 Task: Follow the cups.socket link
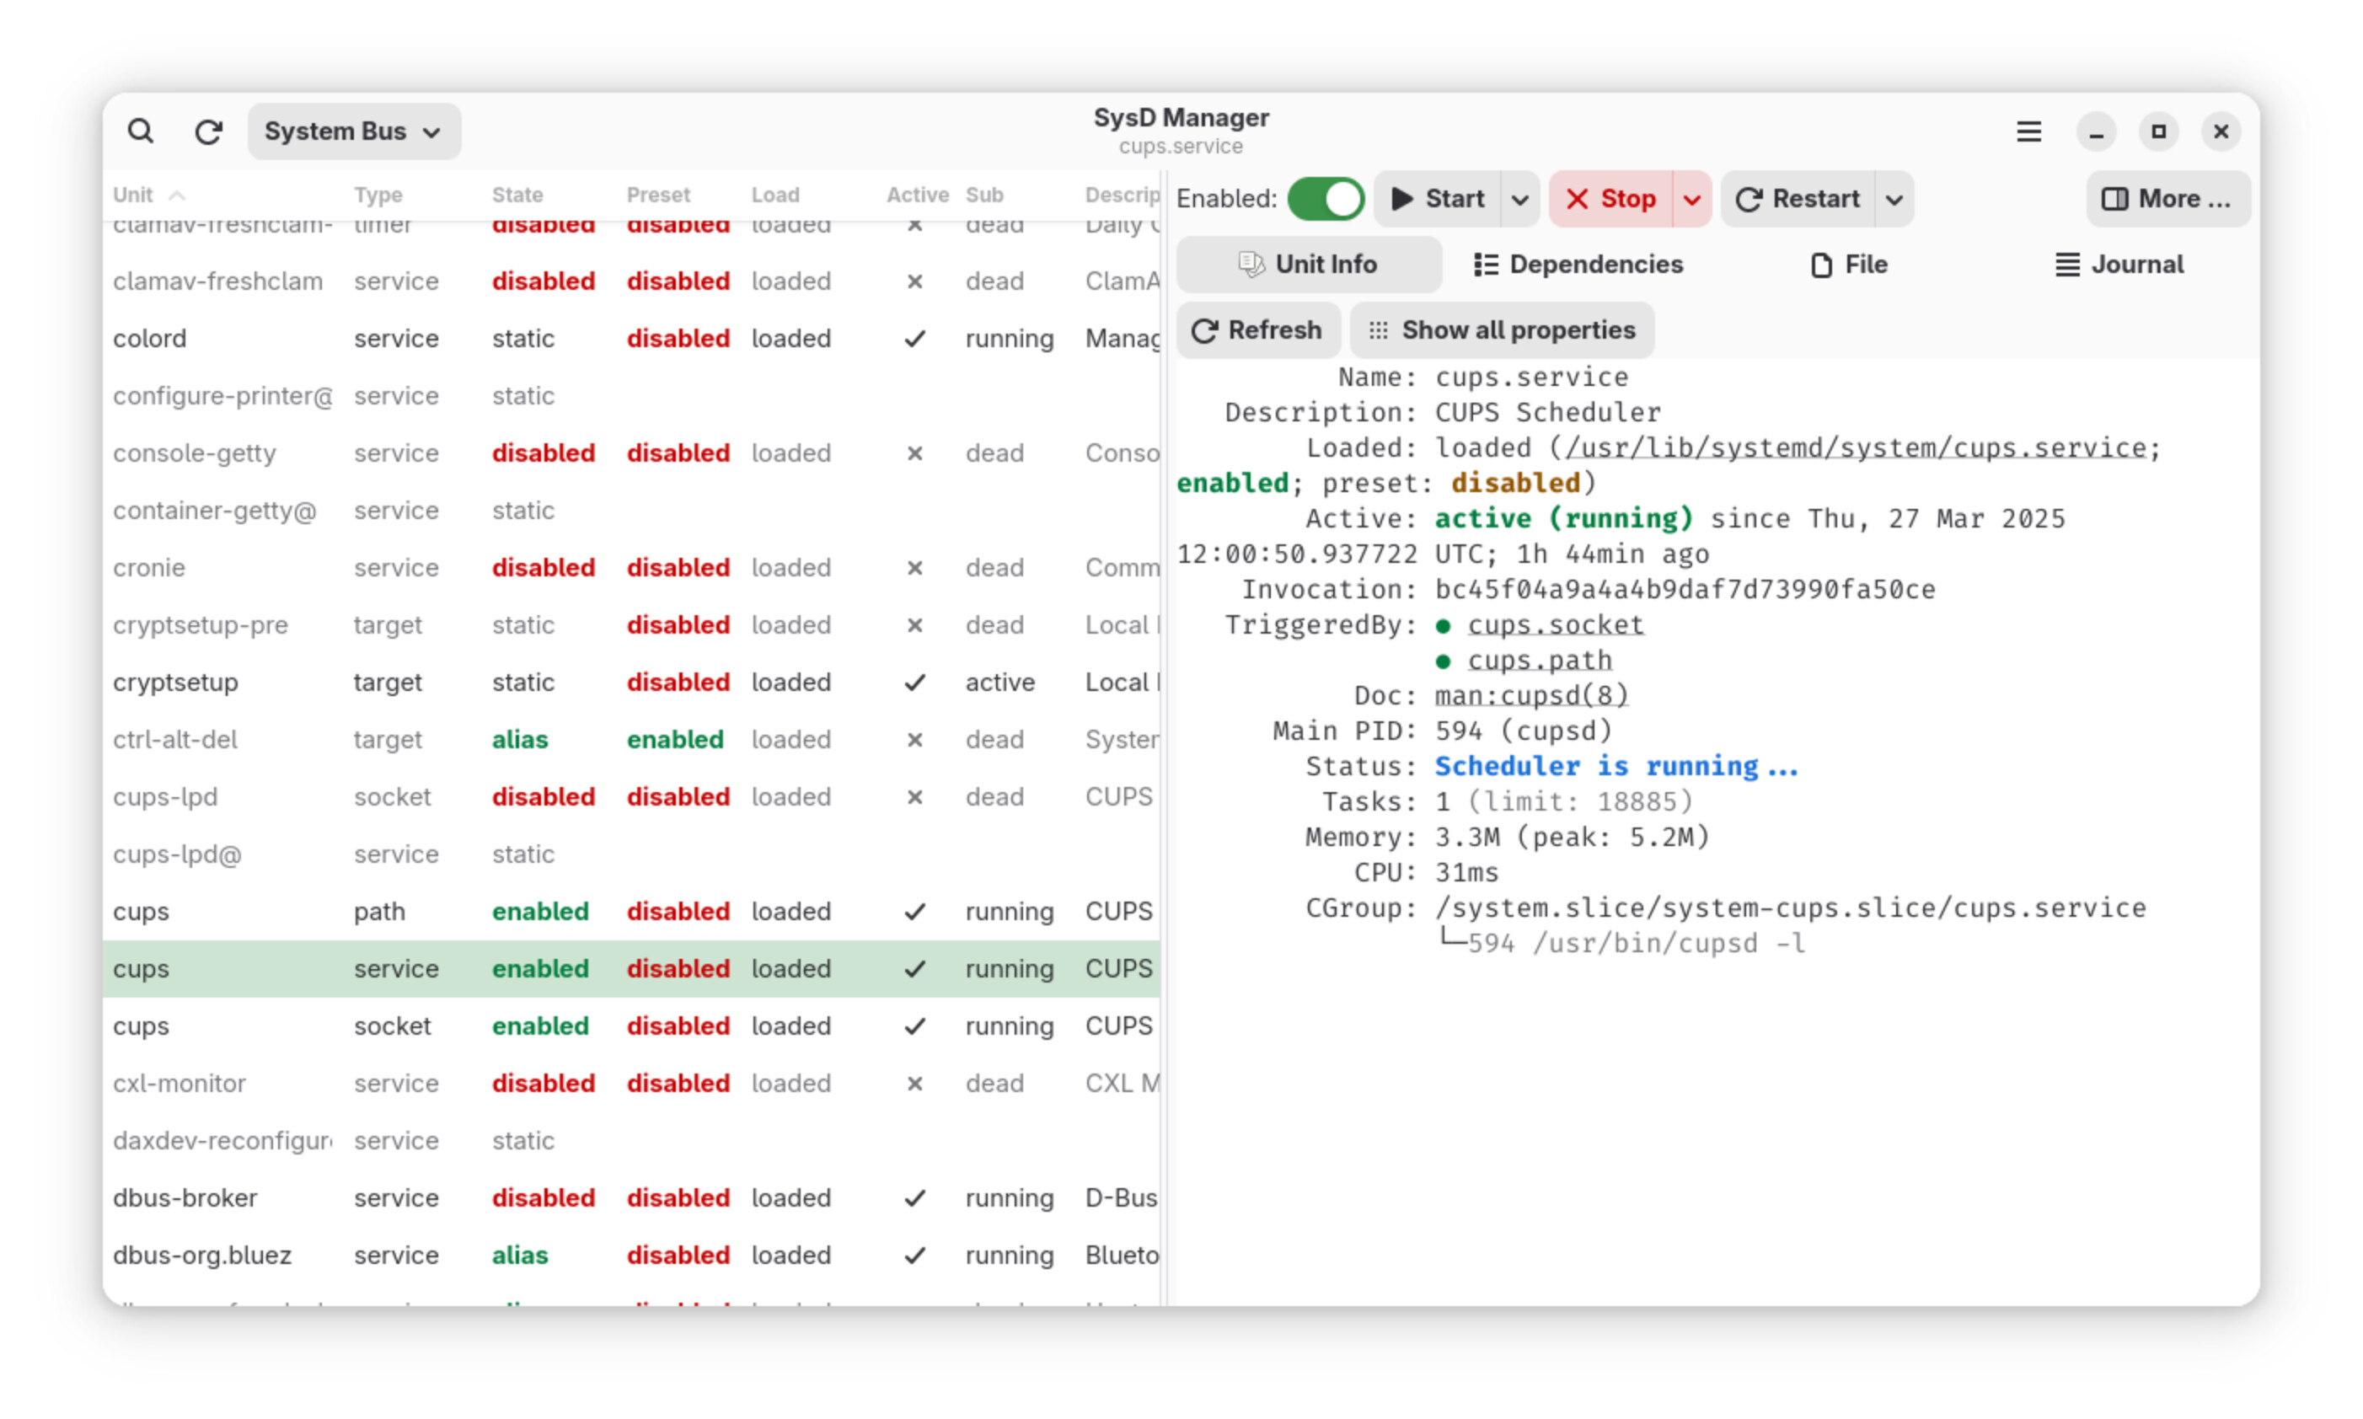[x=1555, y=624]
